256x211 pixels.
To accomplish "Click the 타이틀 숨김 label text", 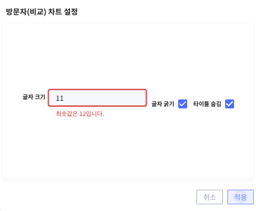I will coord(207,104).
